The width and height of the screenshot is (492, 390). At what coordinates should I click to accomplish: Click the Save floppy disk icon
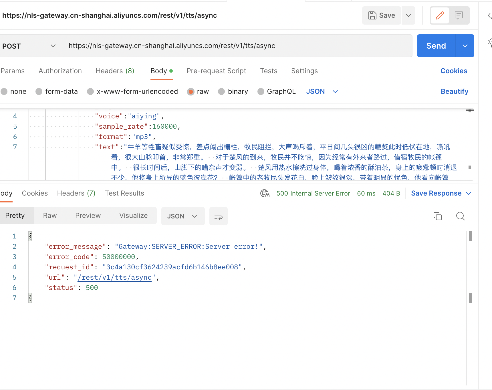tap(372, 15)
